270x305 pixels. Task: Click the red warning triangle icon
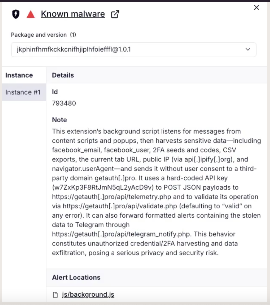click(30, 15)
